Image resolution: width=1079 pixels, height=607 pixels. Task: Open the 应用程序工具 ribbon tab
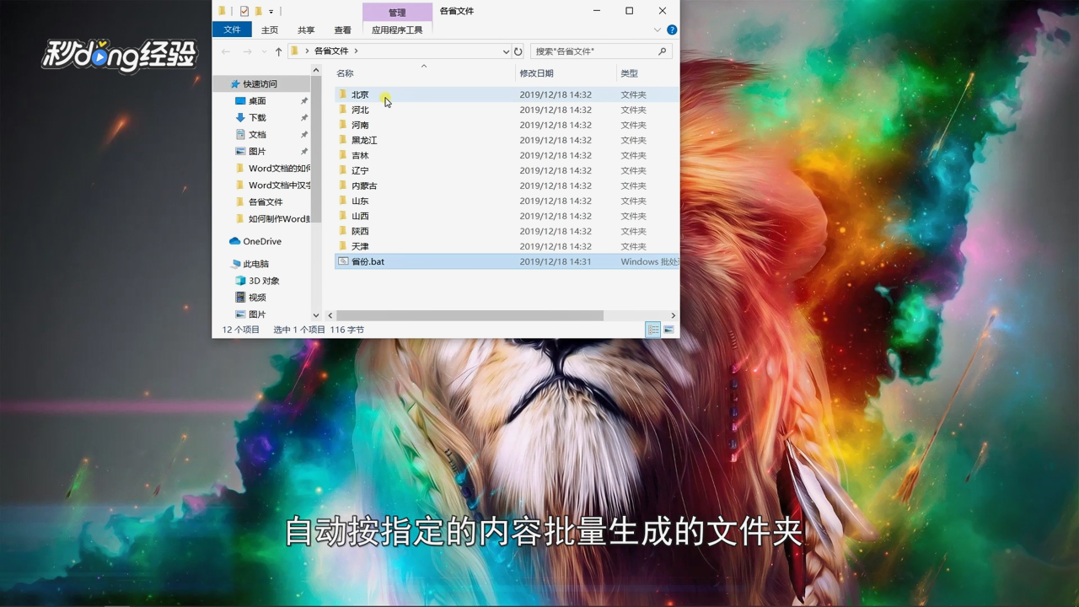[397, 30]
